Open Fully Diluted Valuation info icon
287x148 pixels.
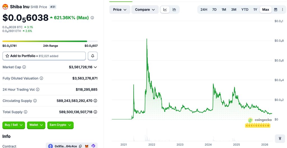(41, 78)
